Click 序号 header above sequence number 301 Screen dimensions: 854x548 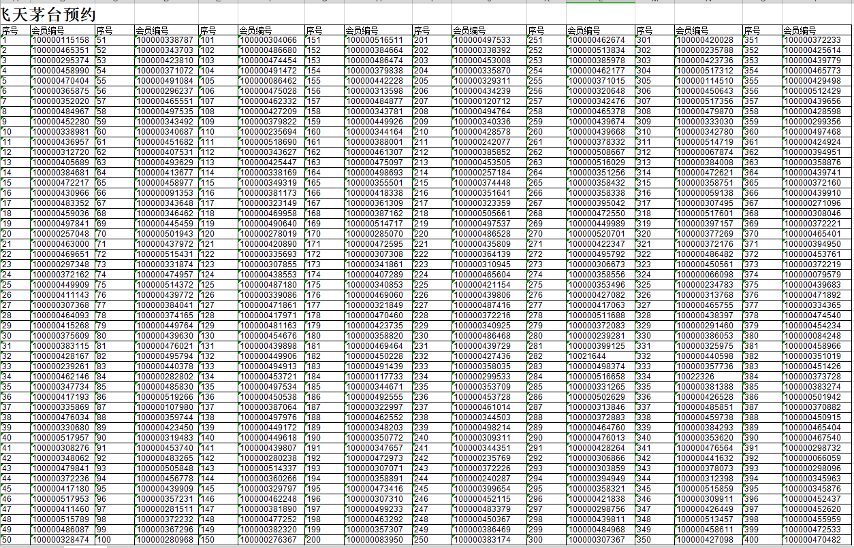click(x=644, y=31)
